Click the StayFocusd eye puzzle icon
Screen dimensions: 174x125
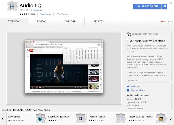pos(41,118)
